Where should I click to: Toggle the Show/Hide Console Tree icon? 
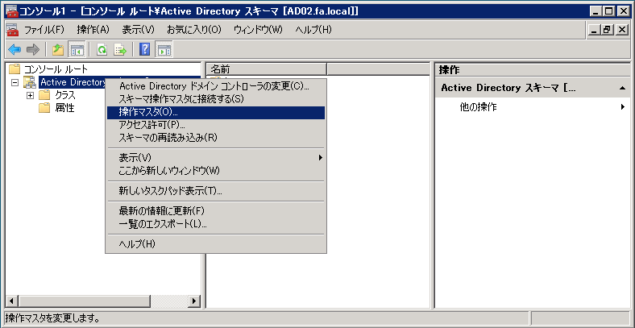point(77,49)
